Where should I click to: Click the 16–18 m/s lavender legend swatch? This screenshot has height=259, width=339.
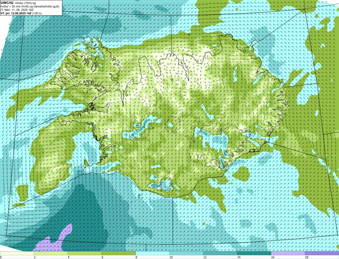(288, 253)
